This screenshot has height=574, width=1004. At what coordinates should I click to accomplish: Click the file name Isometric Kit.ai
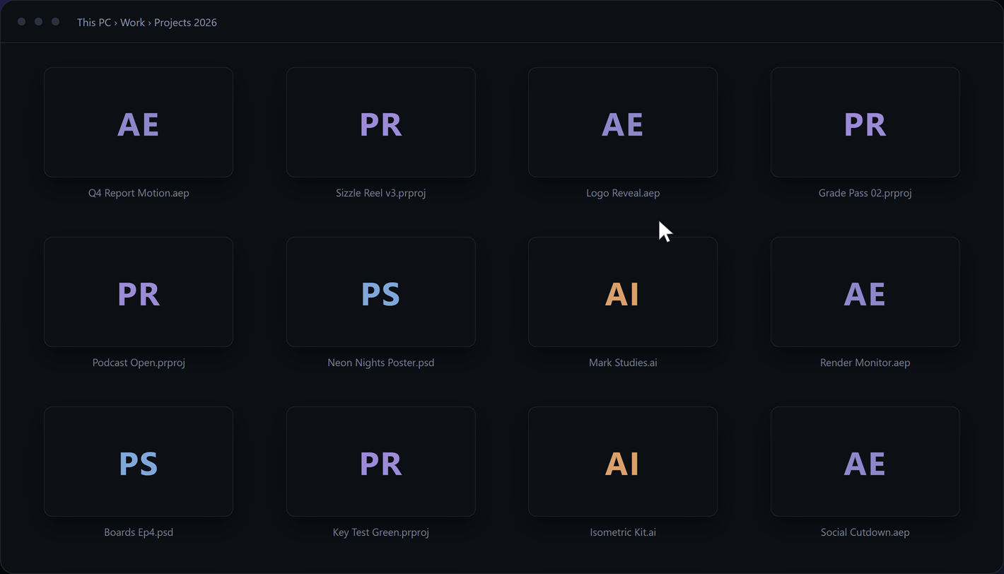(x=623, y=532)
